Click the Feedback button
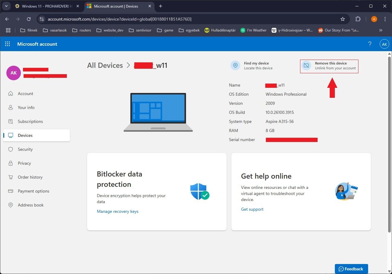 click(351, 269)
